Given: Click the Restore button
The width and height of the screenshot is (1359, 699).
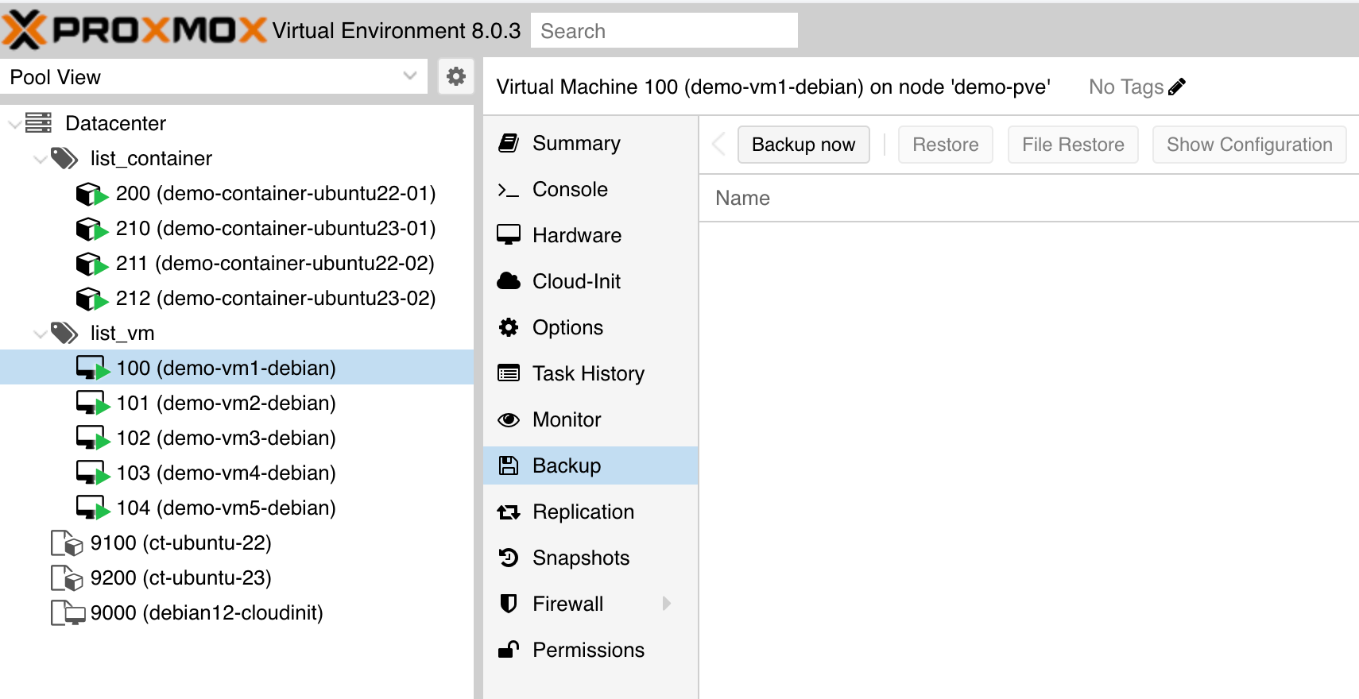Looking at the screenshot, I should pyautogui.click(x=946, y=145).
